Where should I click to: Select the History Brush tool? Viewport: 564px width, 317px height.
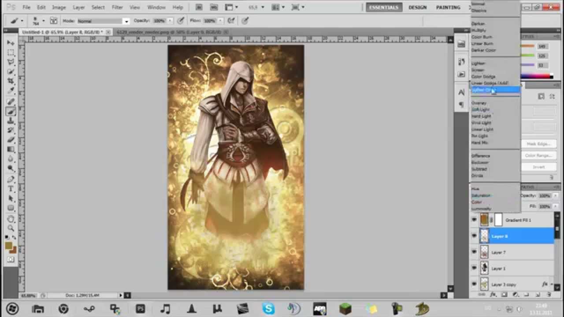(11, 131)
